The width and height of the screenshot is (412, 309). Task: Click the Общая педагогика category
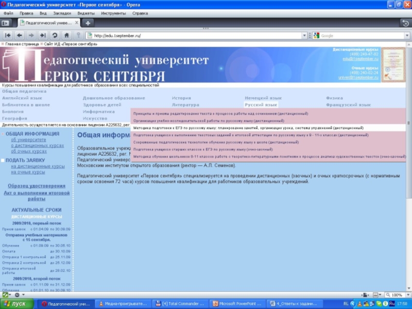(x=24, y=91)
